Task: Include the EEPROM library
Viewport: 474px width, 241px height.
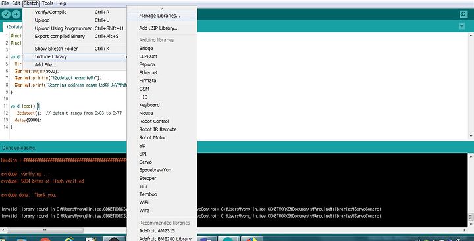Action: [x=162, y=56]
